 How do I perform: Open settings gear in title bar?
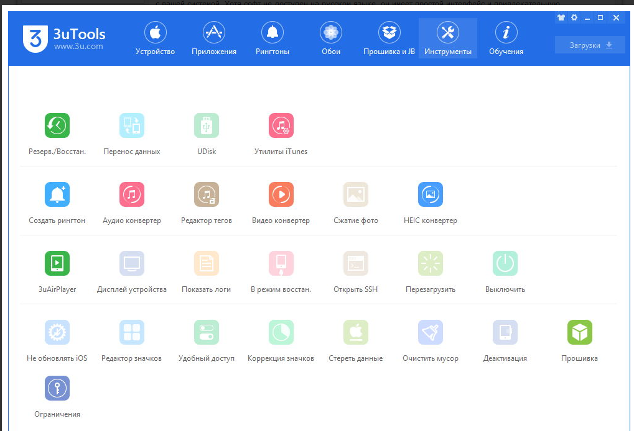pos(574,18)
